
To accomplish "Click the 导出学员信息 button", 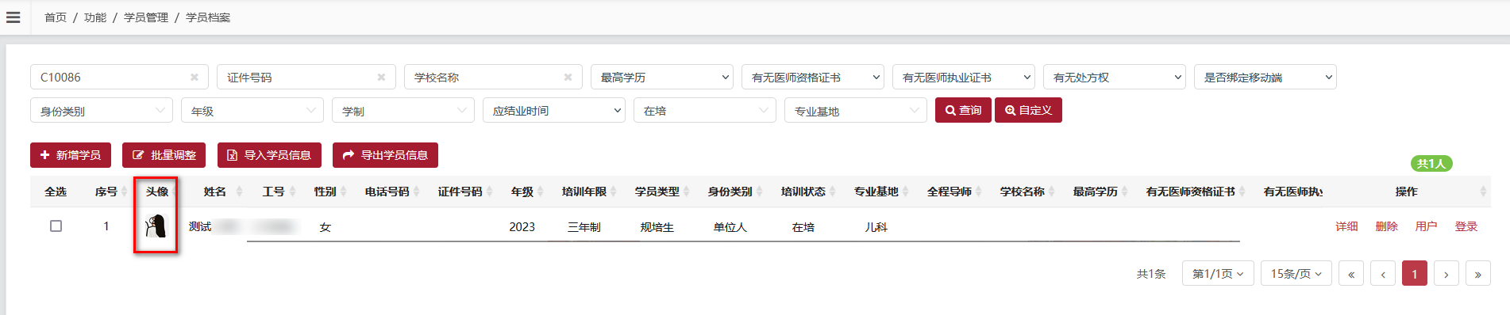I will (x=385, y=155).
